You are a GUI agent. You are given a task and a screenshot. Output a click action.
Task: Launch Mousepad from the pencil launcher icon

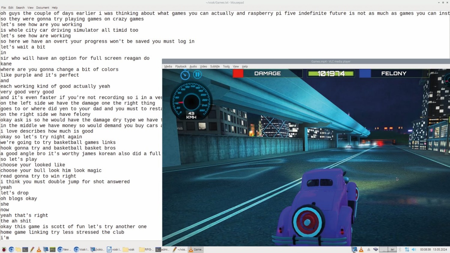pyautogui.click(x=32, y=249)
